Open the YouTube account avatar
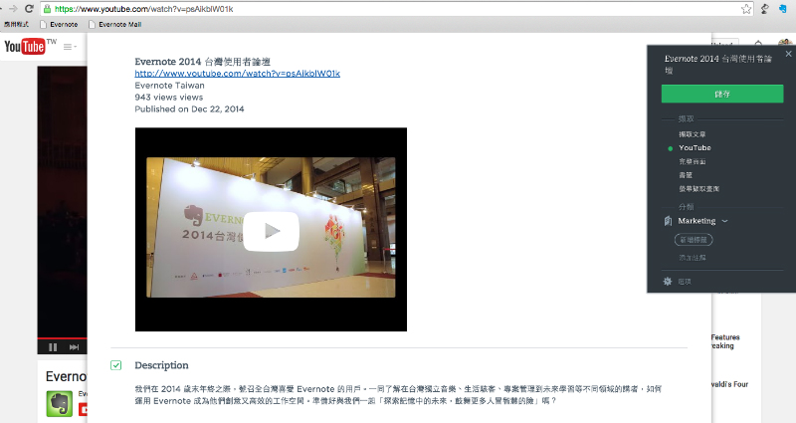The image size is (796, 423). 785,43
